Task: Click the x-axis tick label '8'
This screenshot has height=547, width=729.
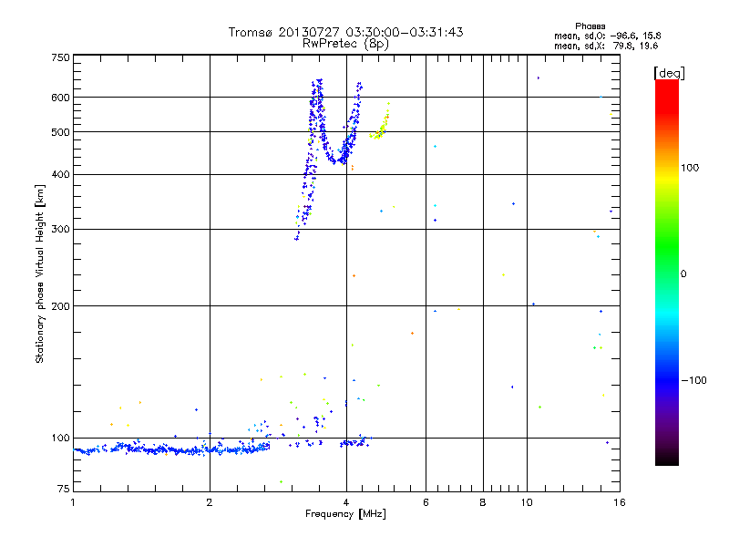Action: coord(483,502)
